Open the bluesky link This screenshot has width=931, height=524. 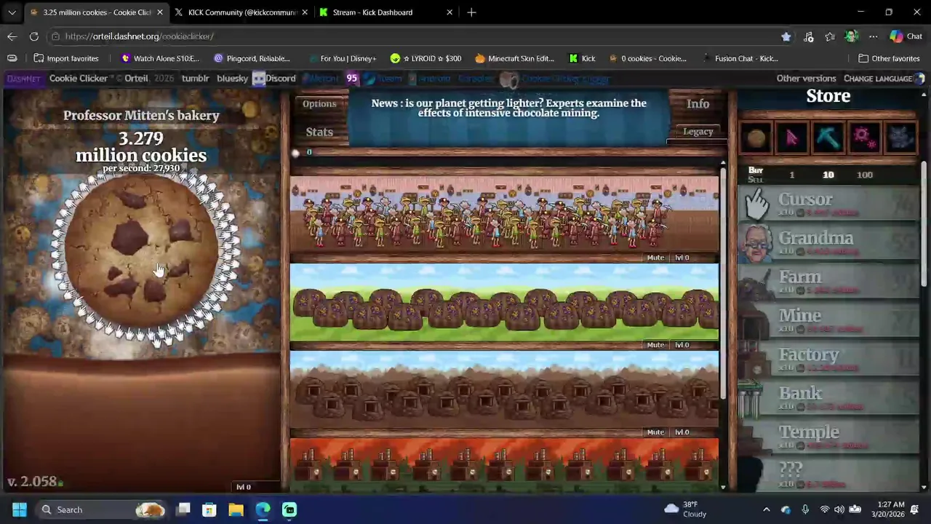tap(232, 79)
